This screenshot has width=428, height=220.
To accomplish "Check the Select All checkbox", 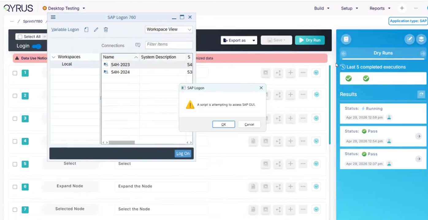I will pos(20,37).
